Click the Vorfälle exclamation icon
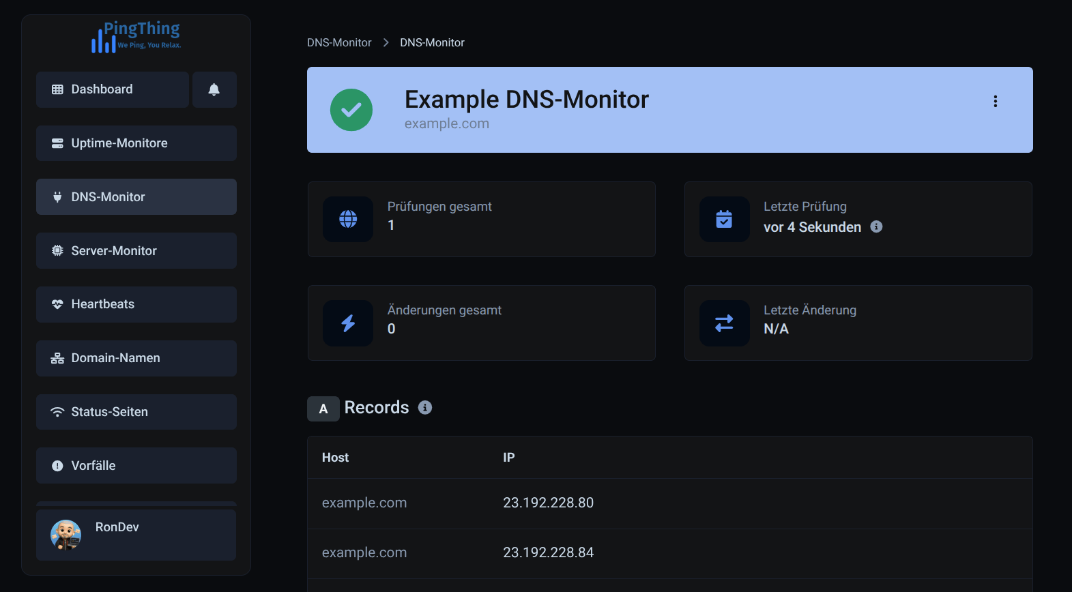The image size is (1072, 592). pyautogui.click(x=57, y=466)
